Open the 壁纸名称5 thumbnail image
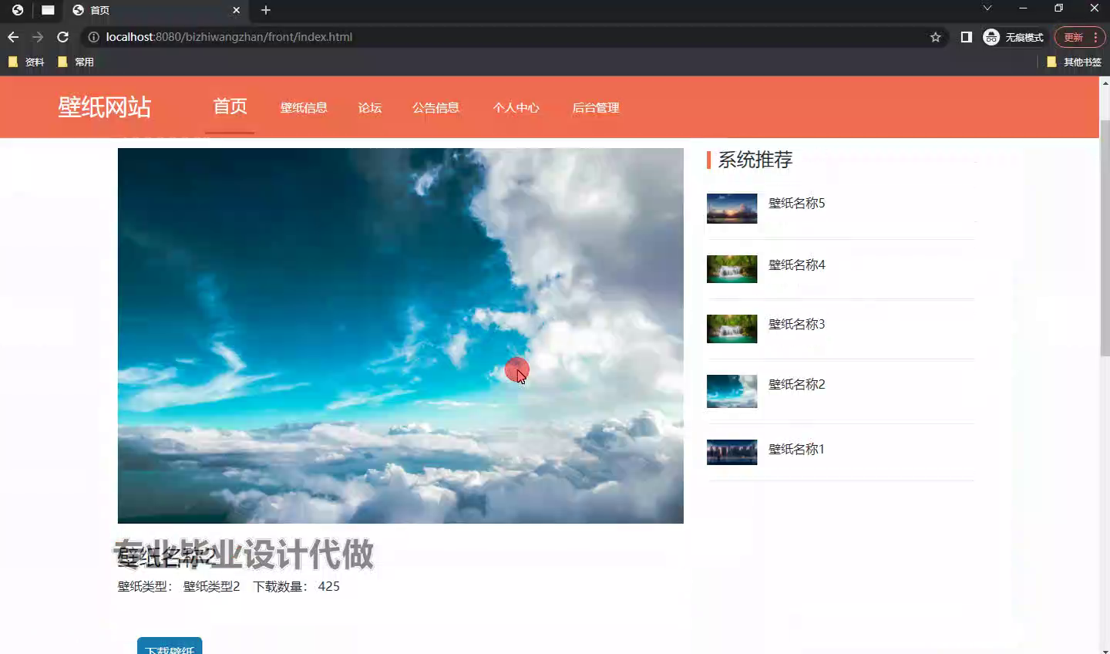The width and height of the screenshot is (1110, 654). coord(732,208)
